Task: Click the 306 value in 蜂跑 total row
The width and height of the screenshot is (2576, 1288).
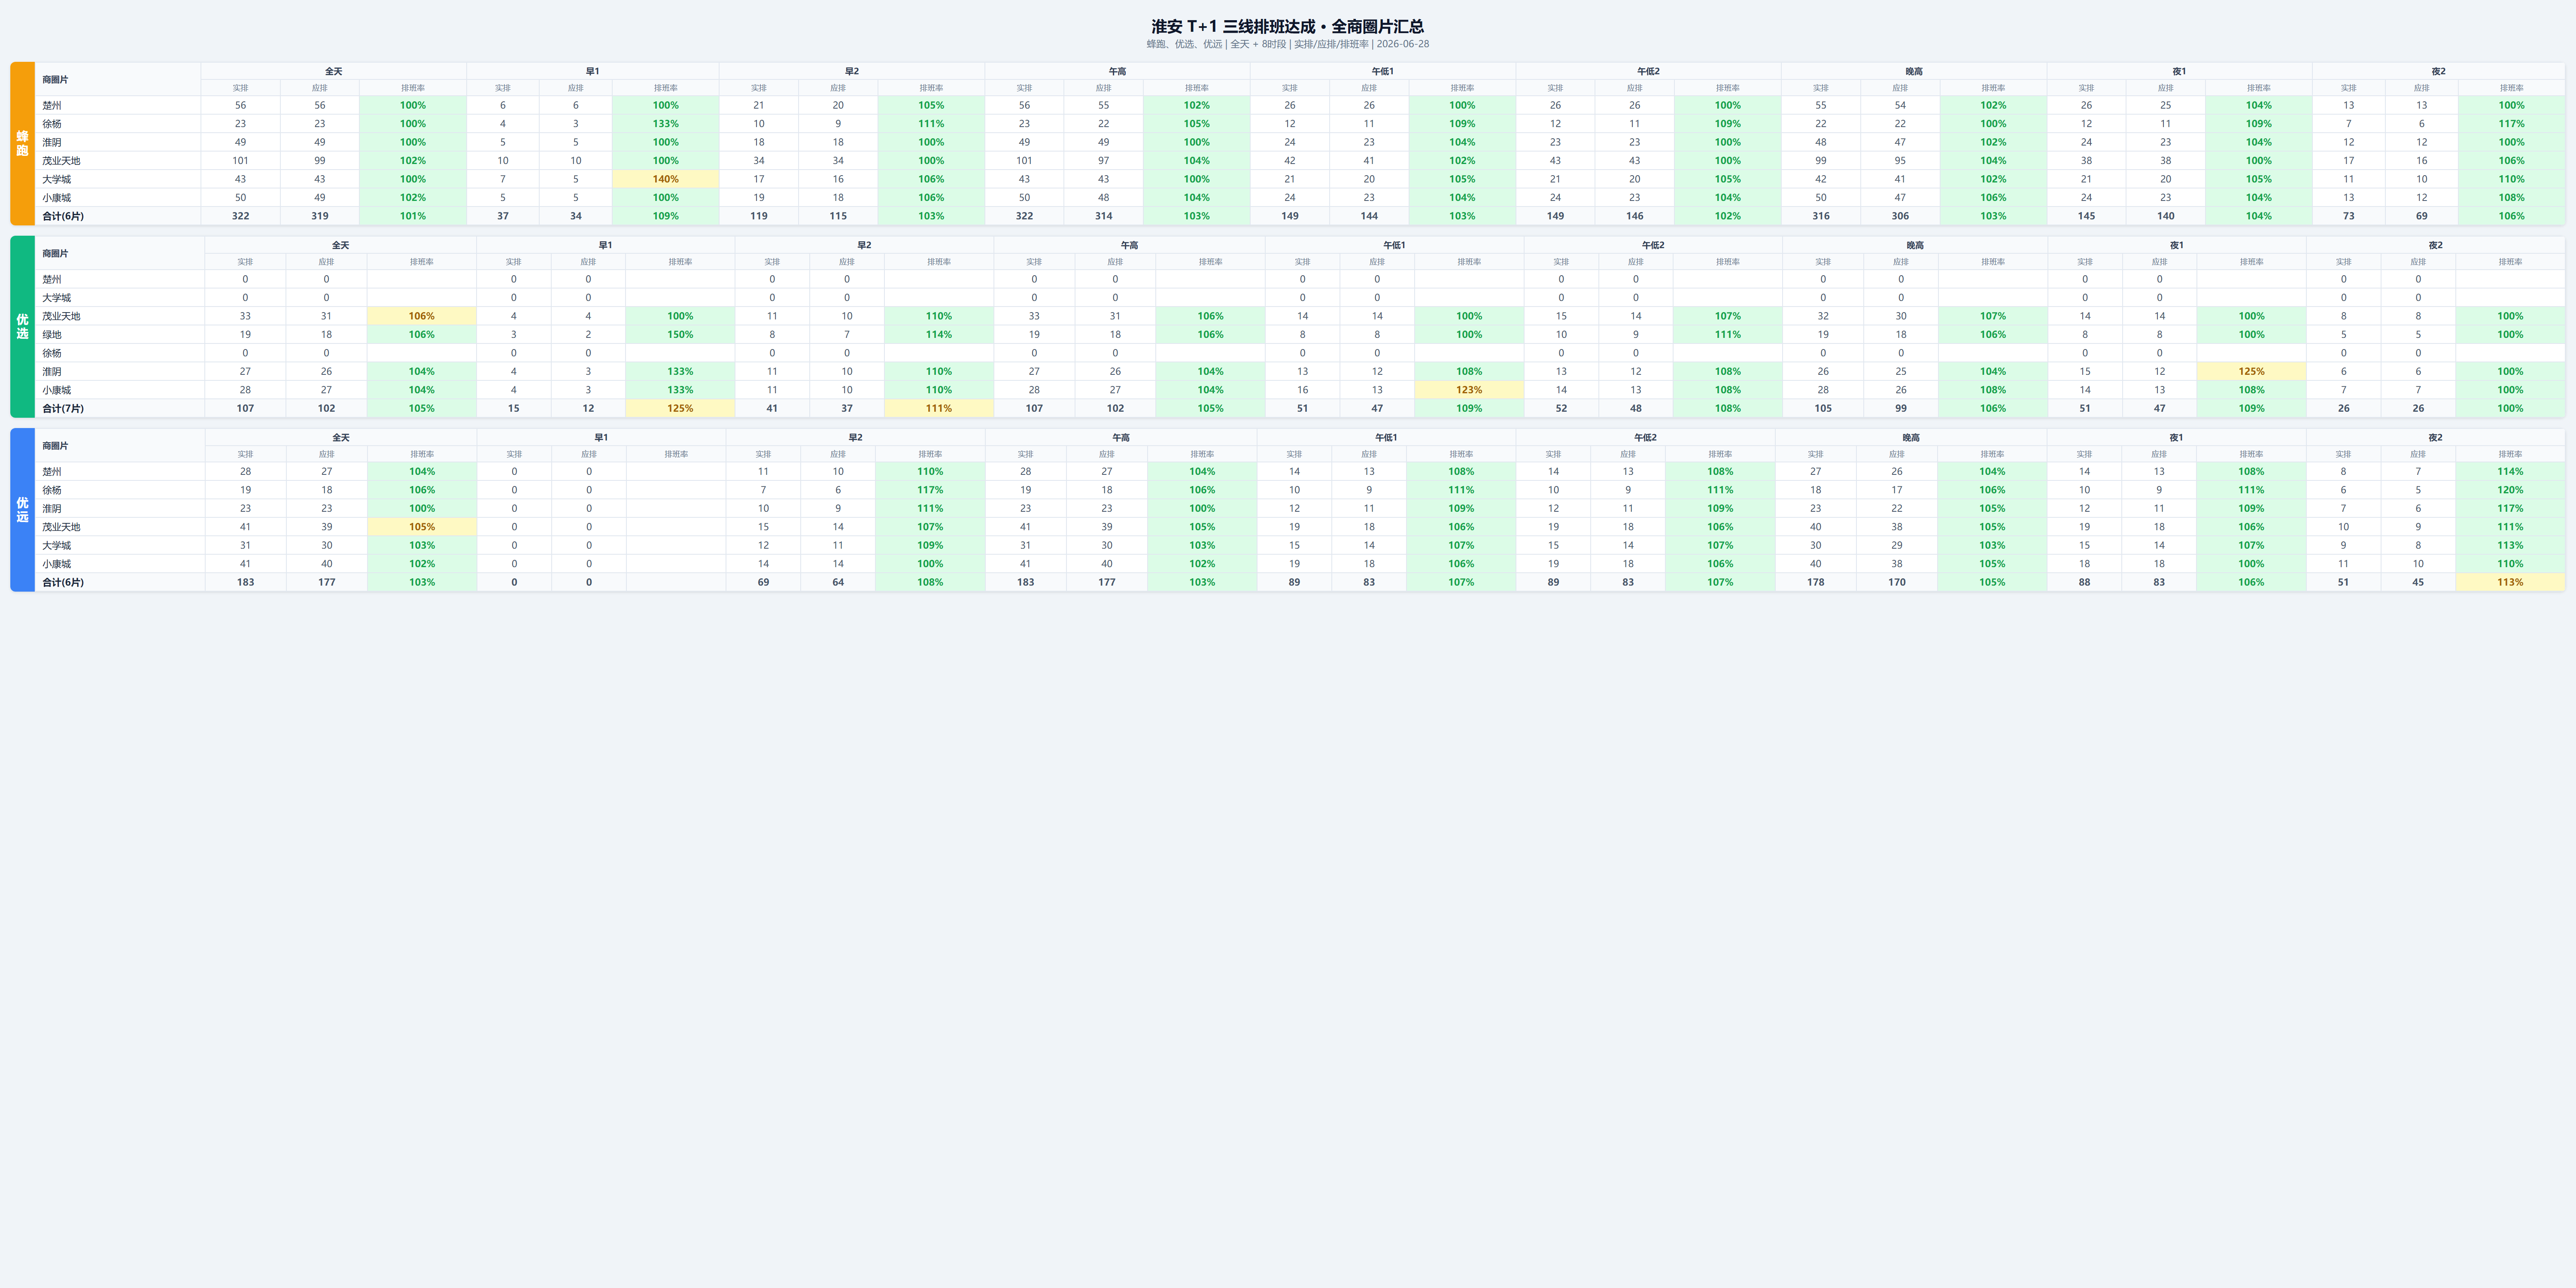Action: (1900, 216)
